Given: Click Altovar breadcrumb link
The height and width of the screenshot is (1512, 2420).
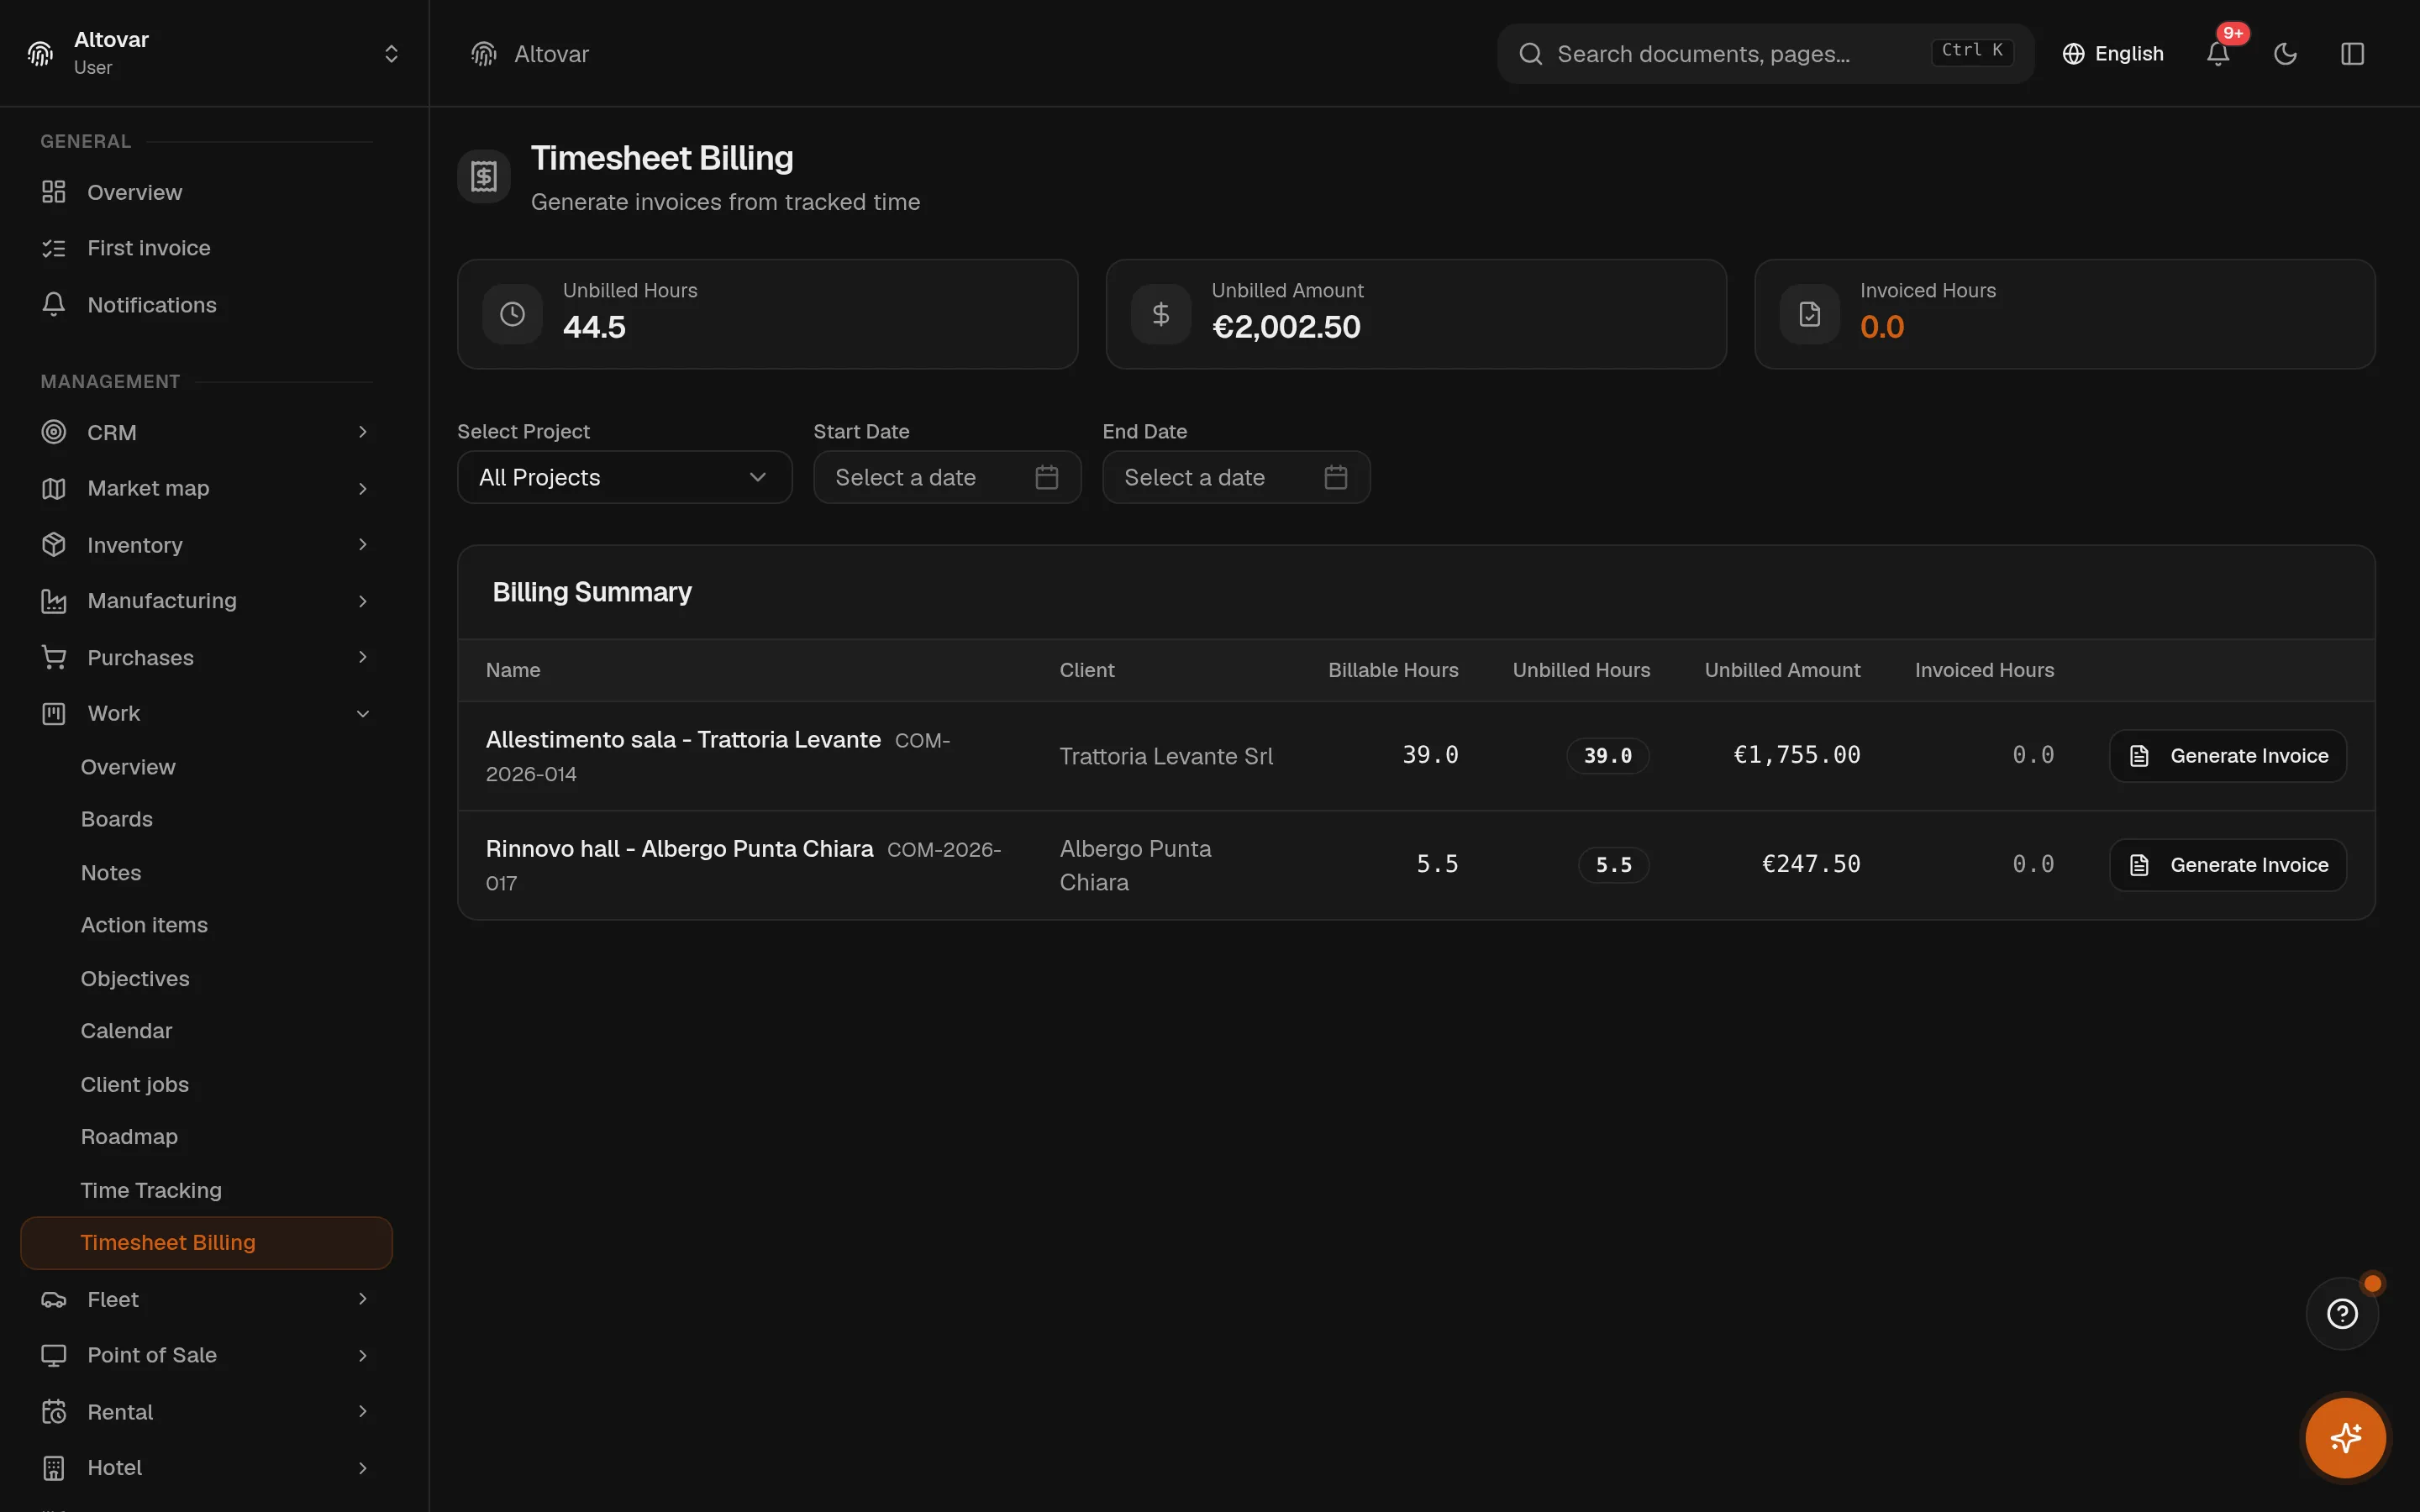Looking at the screenshot, I should pos(551,54).
